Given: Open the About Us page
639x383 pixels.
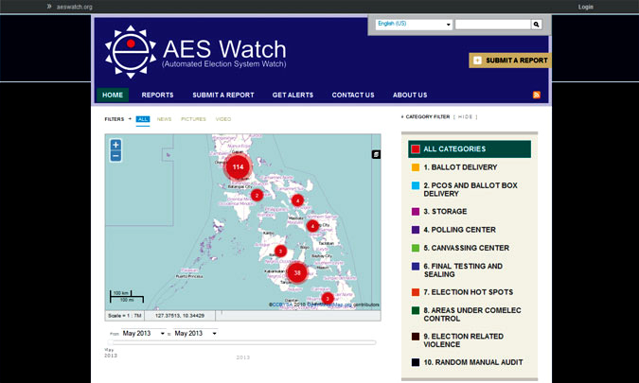Looking at the screenshot, I should pos(410,95).
